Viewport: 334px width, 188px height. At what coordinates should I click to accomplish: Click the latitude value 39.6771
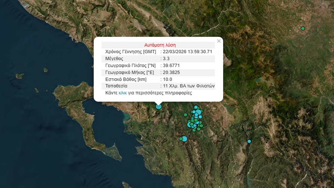(171, 65)
